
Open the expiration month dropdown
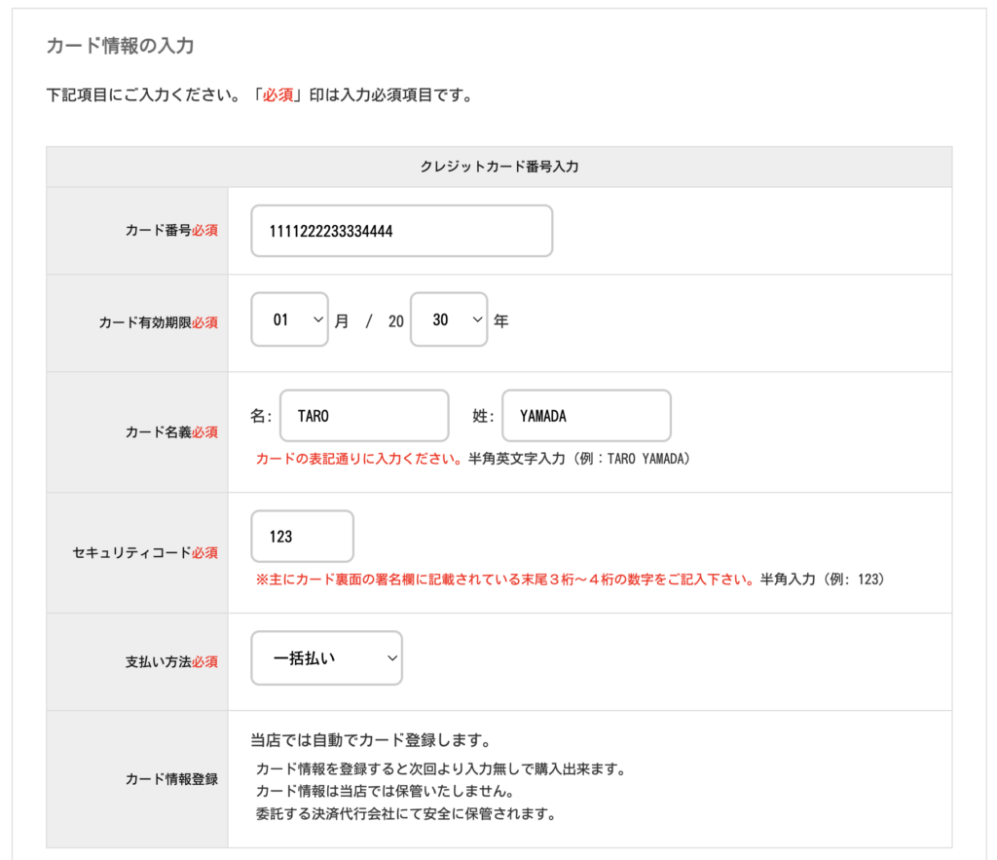289,319
